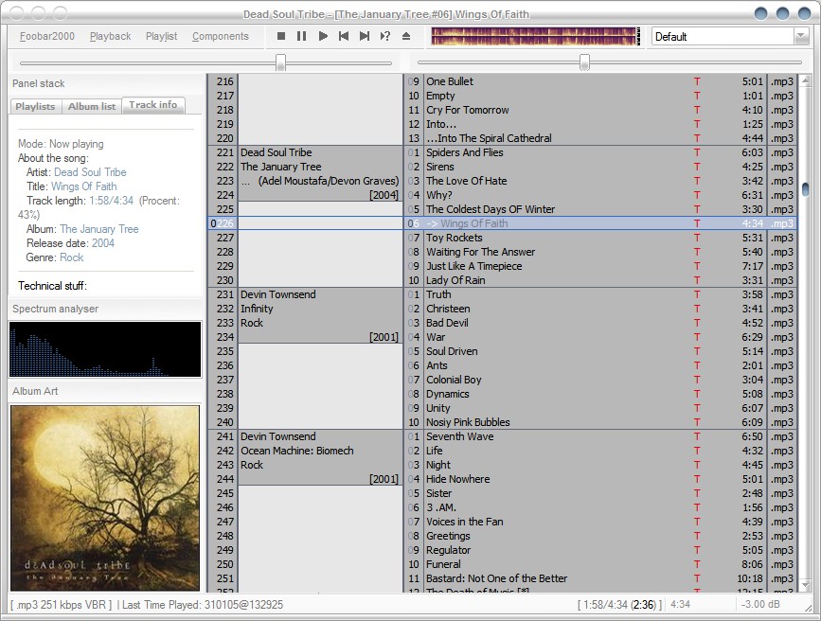821x621 pixels.
Task: Play a random track
Action: point(385,36)
